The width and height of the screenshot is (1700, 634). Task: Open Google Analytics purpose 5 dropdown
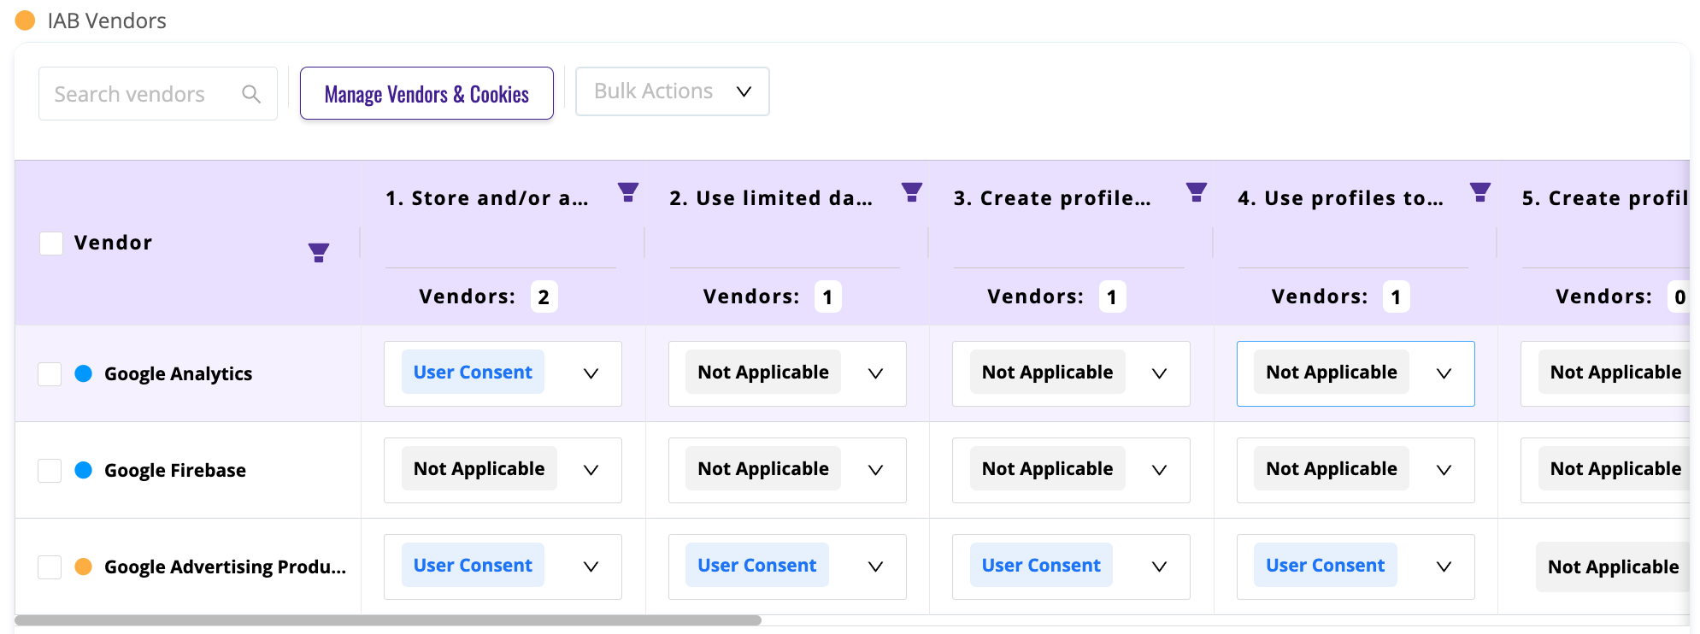coord(1606,373)
